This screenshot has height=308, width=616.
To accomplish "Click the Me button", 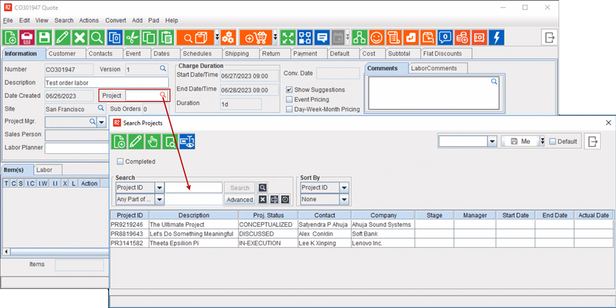I will 519,142.
